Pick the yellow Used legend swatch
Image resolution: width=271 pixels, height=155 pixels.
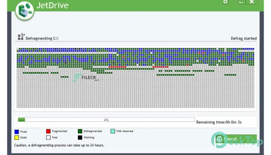[x=16, y=138]
